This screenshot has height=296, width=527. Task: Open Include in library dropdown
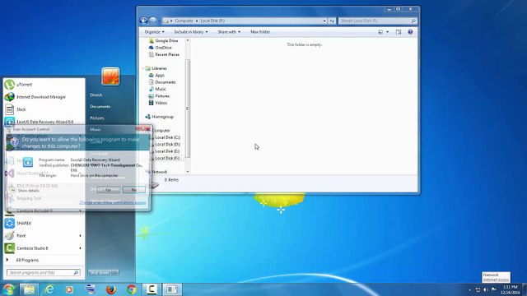pyautogui.click(x=190, y=32)
